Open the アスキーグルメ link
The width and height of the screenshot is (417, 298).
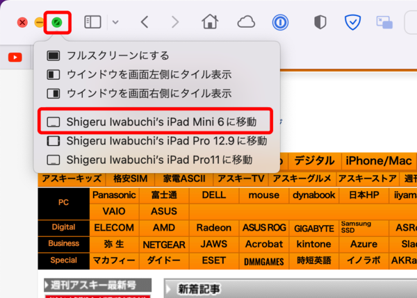302,179
